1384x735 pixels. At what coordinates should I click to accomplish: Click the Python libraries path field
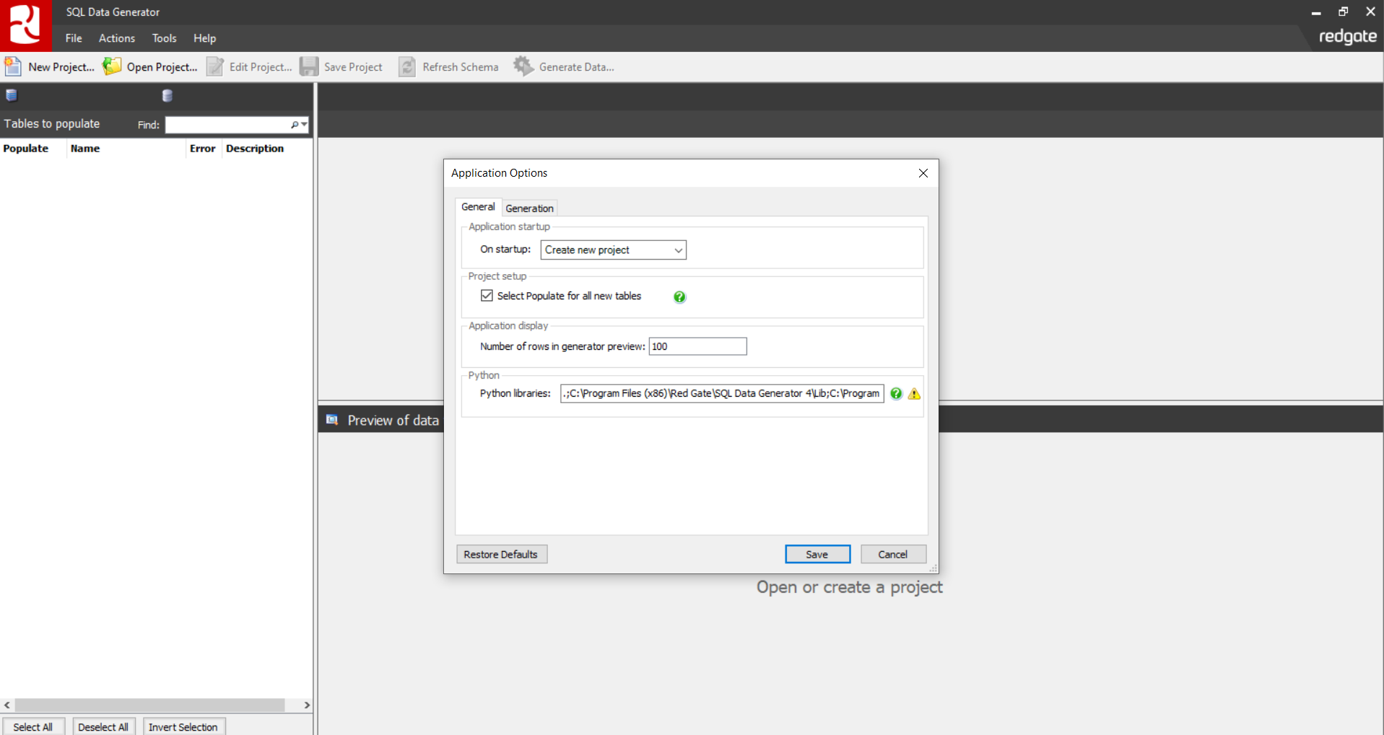pyautogui.click(x=722, y=393)
